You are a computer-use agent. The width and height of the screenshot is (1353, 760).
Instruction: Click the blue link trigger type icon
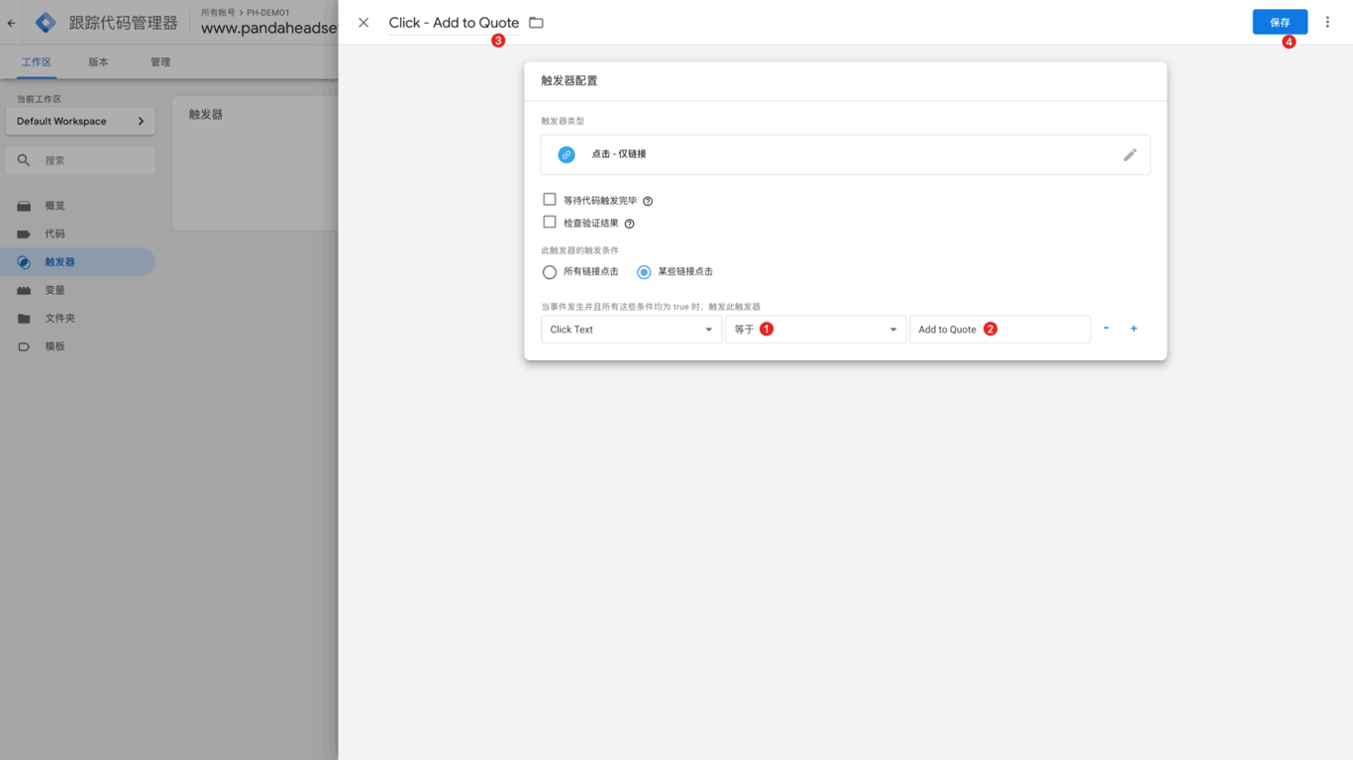[x=566, y=155]
